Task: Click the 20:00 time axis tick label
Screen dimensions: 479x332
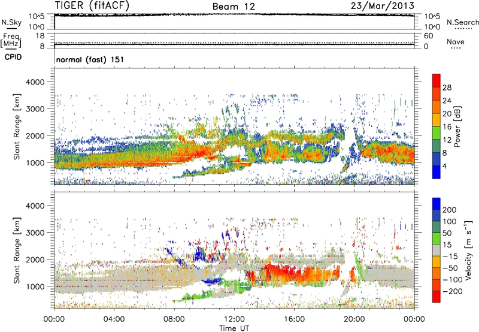Action: [354, 319]
